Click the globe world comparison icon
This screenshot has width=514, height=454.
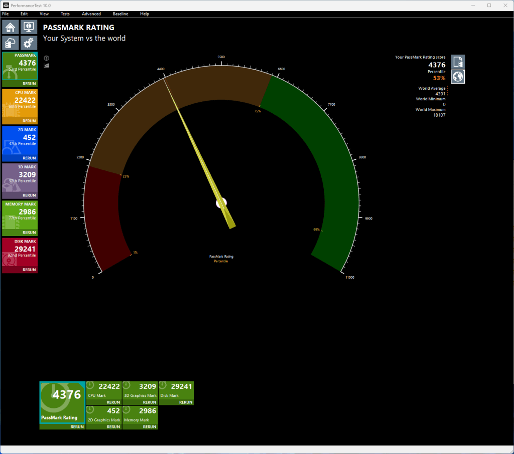[458, 77]
